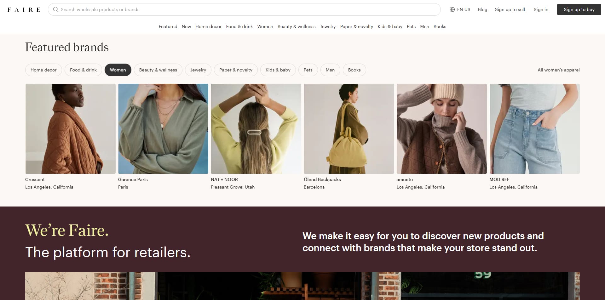The image size is (605, 300).
Task: Open Women in the top navigation
Action: click(x=265, y=26)
